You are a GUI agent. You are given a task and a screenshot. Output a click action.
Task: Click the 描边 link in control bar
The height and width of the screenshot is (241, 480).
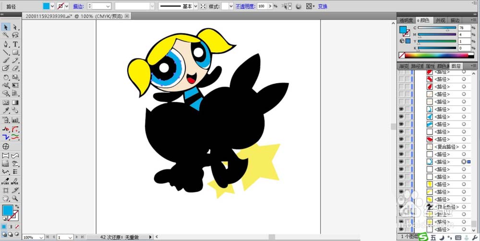pos(77,6)
